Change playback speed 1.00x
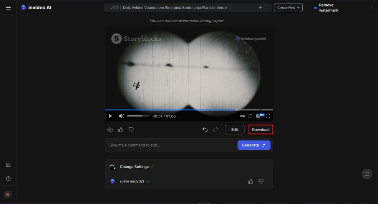The image size is (378, 204). 242,116
